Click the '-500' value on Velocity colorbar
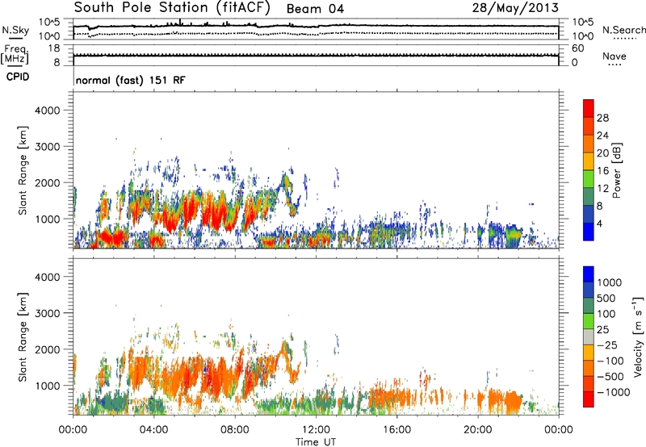 pos(610,377)
